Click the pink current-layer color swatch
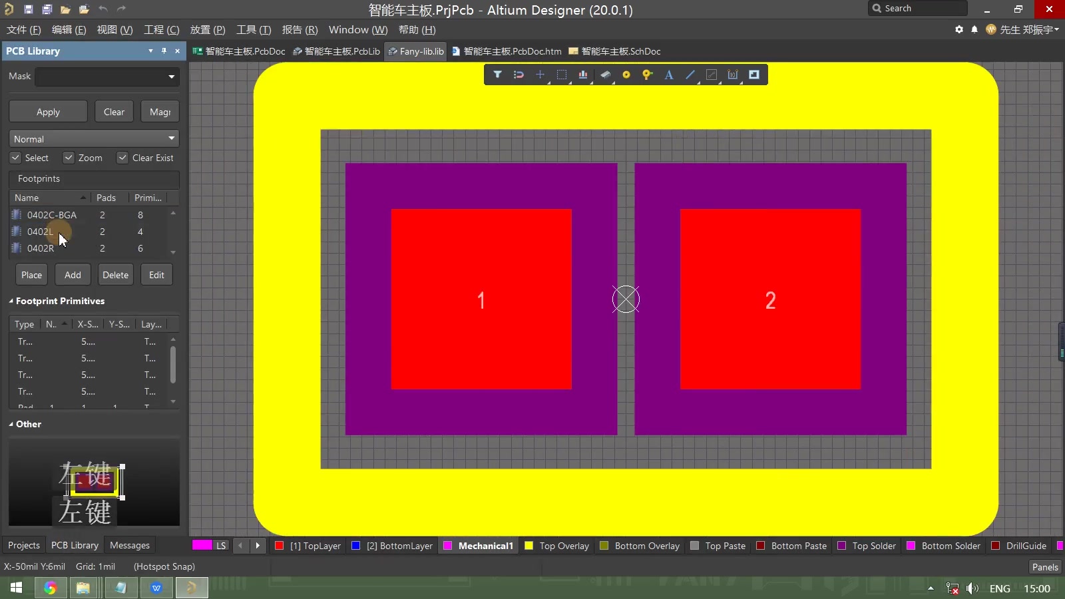The height and width of the screenshot is (599, 1065). [x=202, y=545]
